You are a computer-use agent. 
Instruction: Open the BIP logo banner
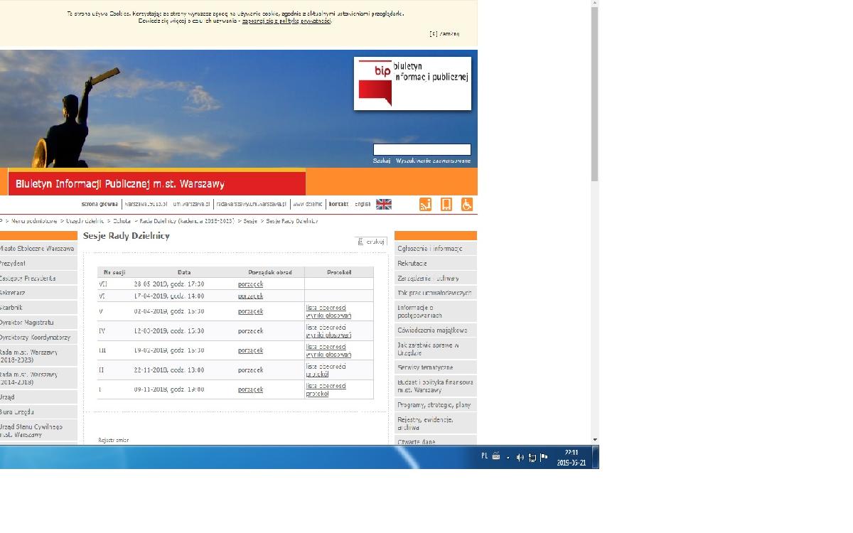click(x=412, y=83)
